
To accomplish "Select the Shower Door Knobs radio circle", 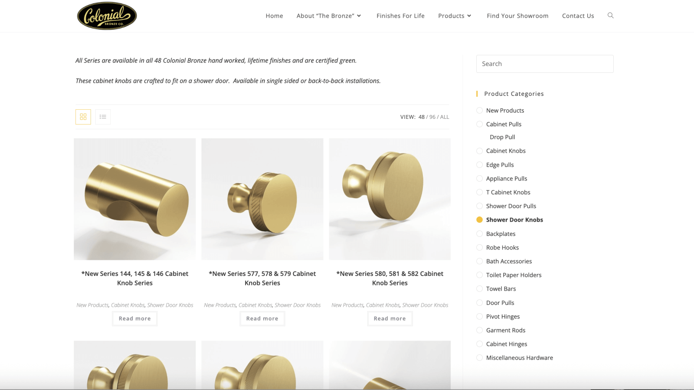I will pos(479,220).
